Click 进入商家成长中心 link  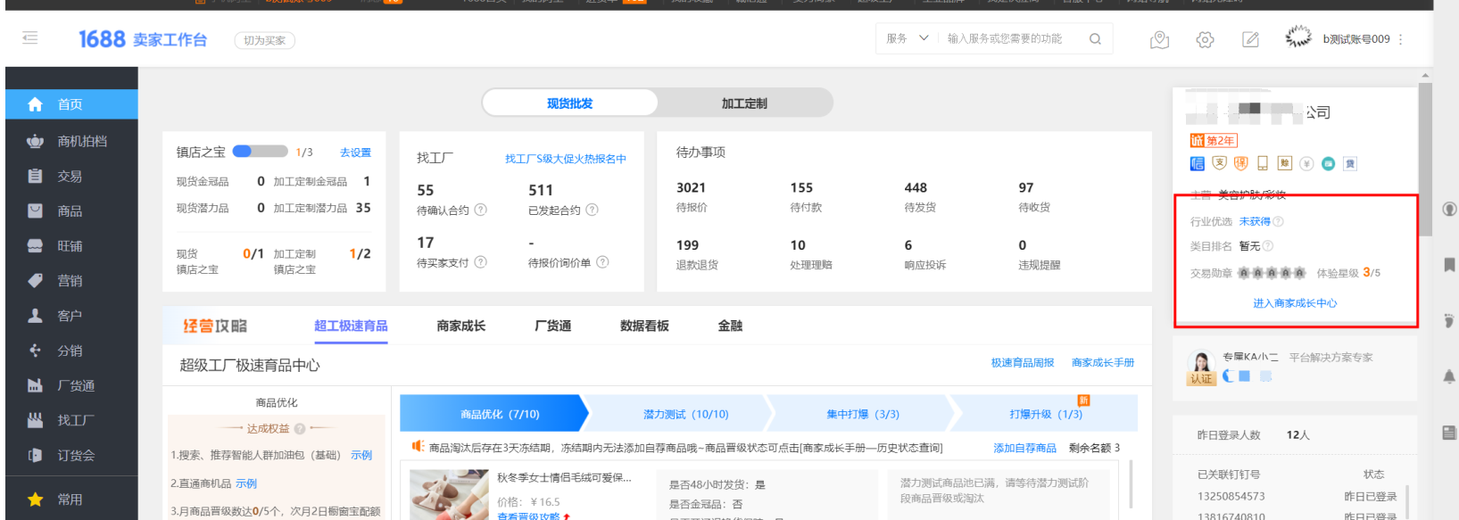tap(1295, 303)
